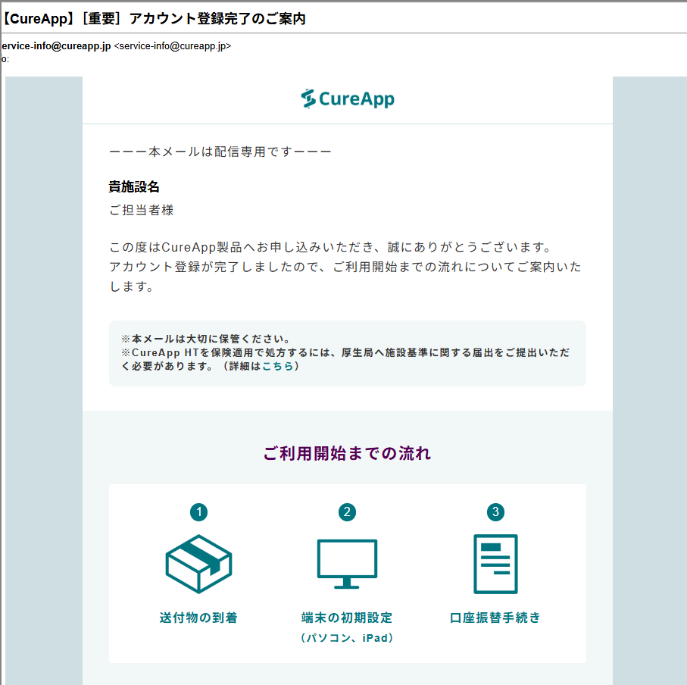Click the step 3 number badge
Viewport: 687px width, 685px height.
pyautogui.click(x=495, y=512)
